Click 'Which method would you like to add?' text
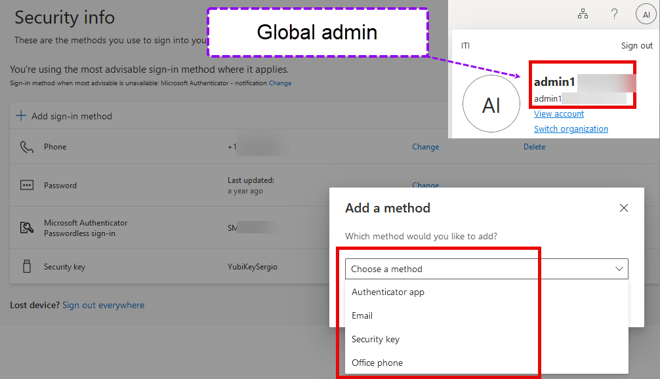 pos(421,237)
